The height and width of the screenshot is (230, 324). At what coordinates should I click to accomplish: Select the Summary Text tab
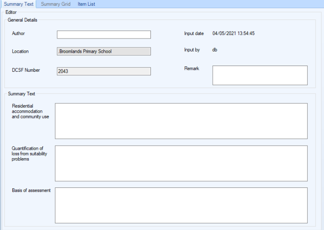coord(19,4)
